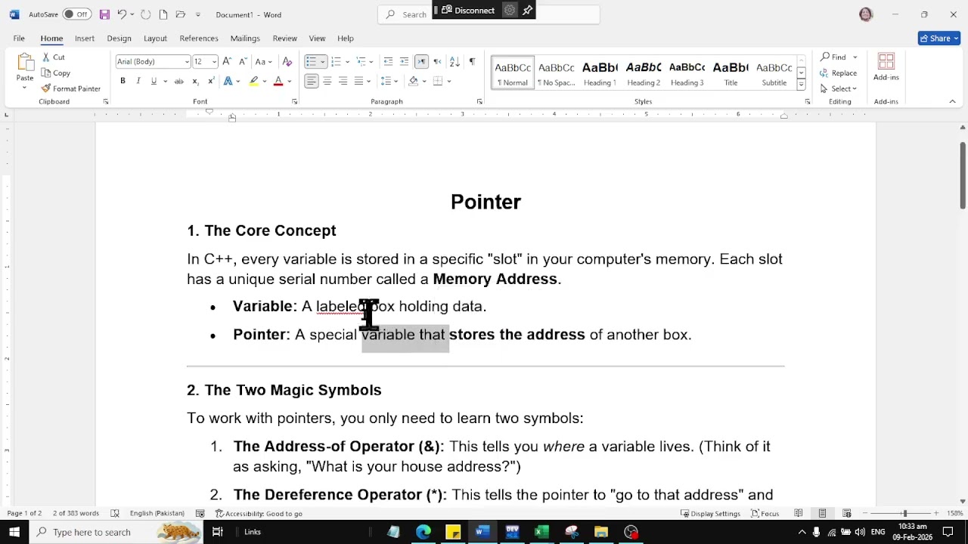Toggle Underline formatting button
968x544 pixels.
tap(154, 81)
